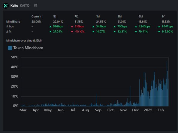Click the 1,240bps value
Viewport: 178px width, 133px height.
point(144,26)
